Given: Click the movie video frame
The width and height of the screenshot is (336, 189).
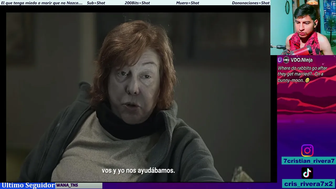Looking at the screenshot, I should (138, 97).
